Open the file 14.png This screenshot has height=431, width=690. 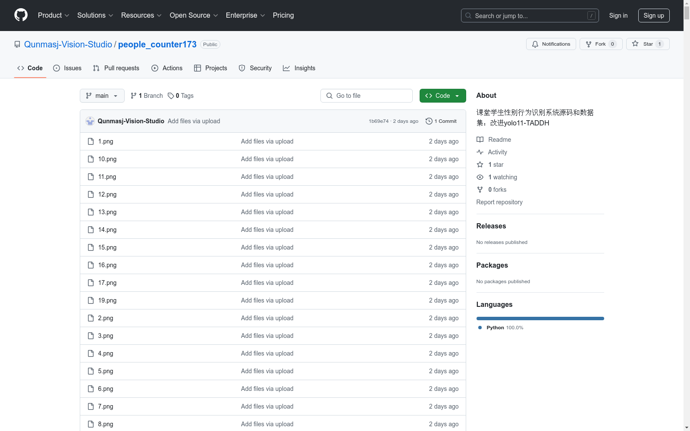click(107, 230)
